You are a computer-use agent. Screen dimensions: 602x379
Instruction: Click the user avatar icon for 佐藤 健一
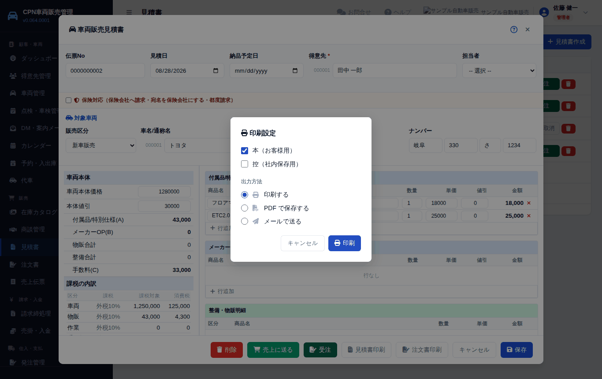[544, 12]
